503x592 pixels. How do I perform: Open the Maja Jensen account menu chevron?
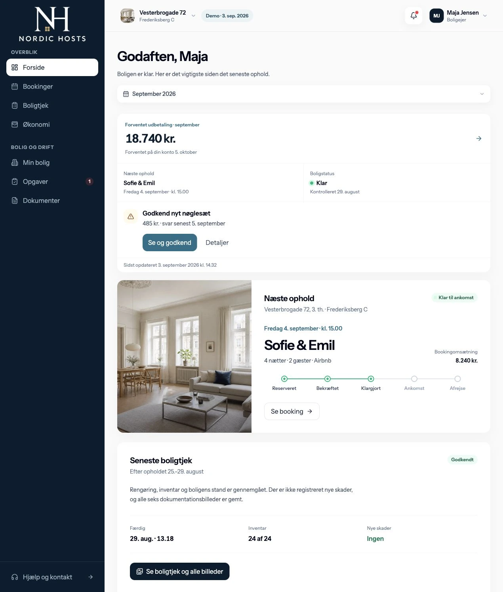[x=485, y=16]
